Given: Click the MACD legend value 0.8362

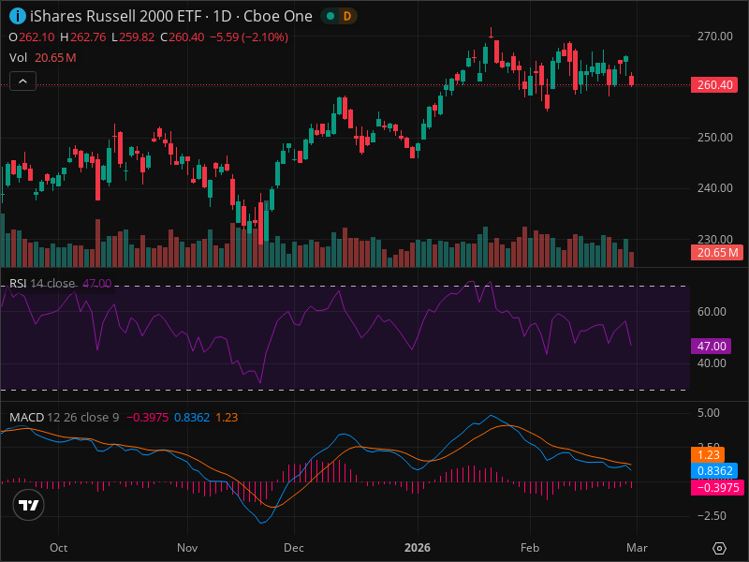Looking at the screenshot, I should pyautogui.click(x=192, y=417).
